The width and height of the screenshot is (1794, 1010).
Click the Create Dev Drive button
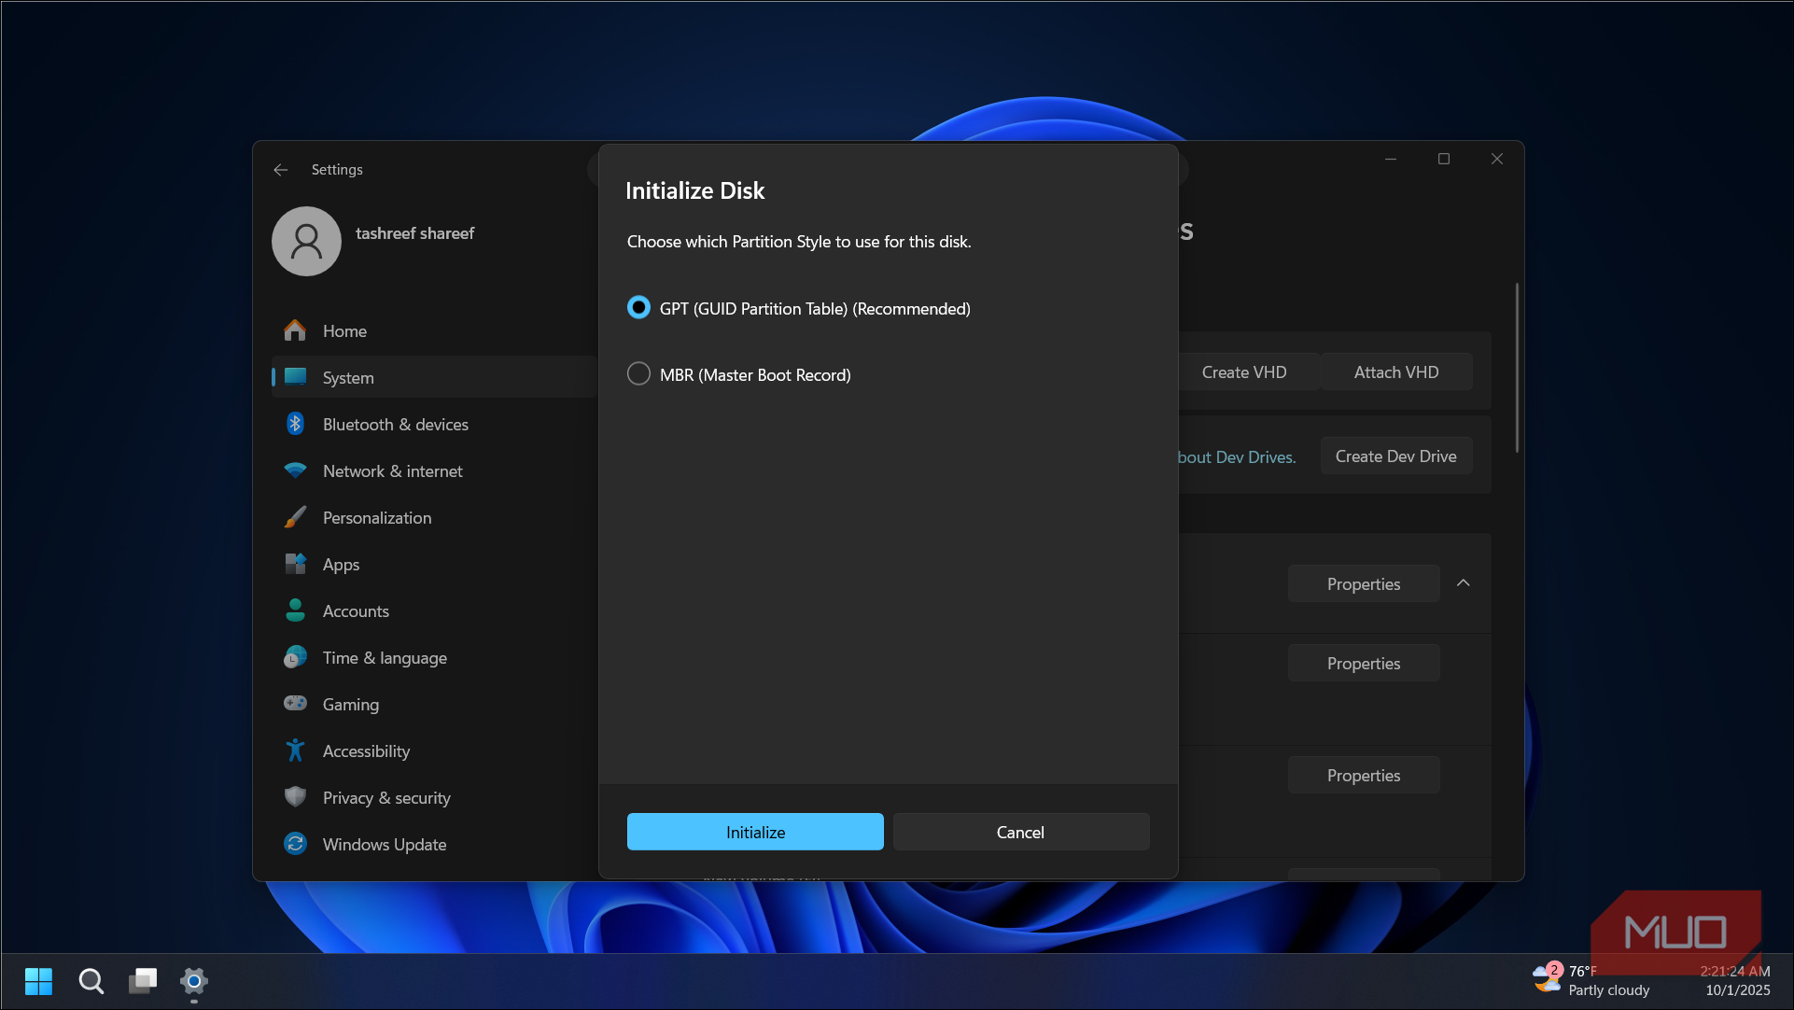[x=1396, y=456]
